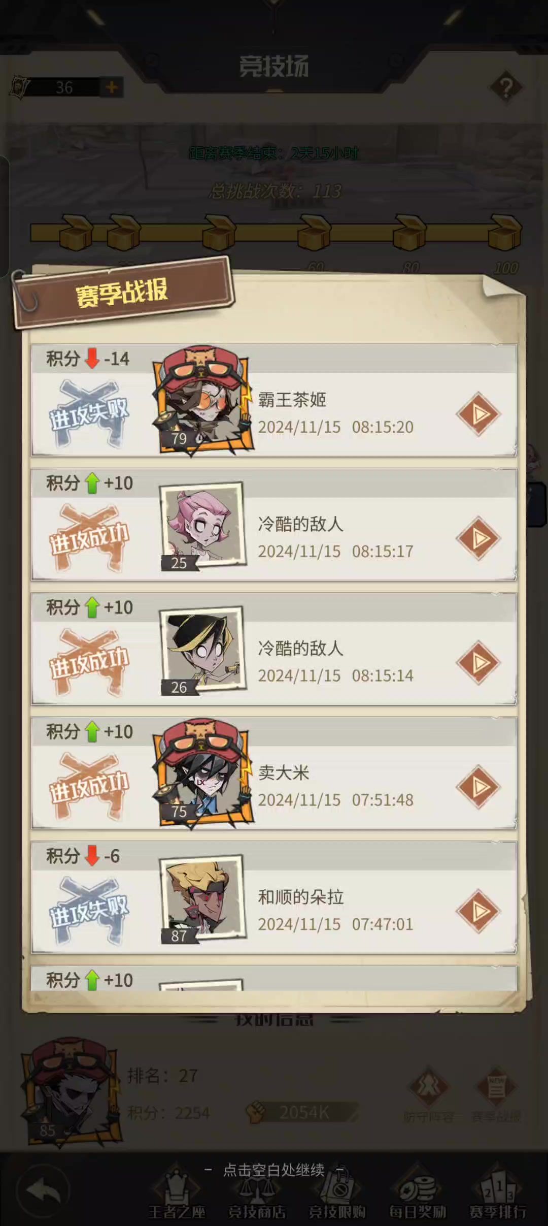Tap 点击空白处继续 to dismiss report
The height and width of the screenshot is (1226, 548).
[274, 1170]
